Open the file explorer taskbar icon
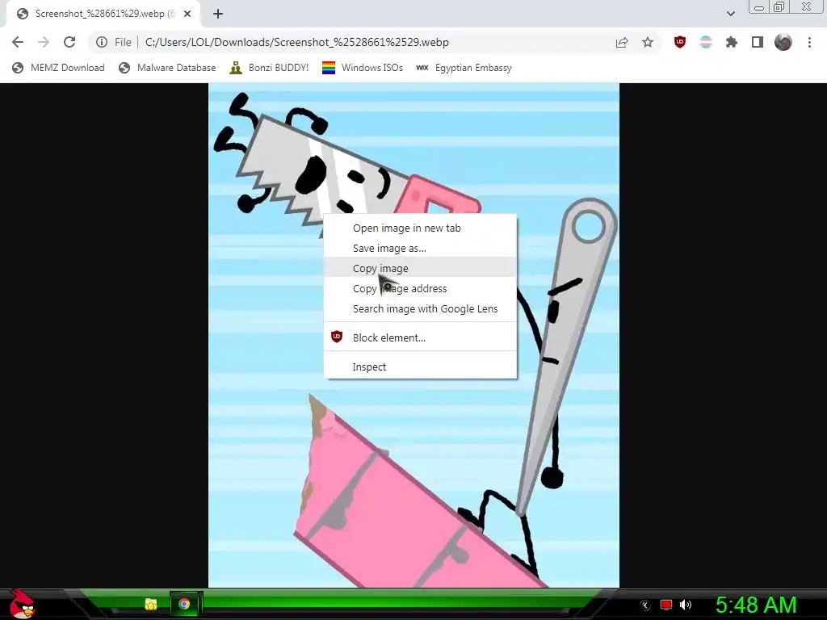The width and height of the screenshot is (827, 620). pyautogui.click(x=151, y=604)
